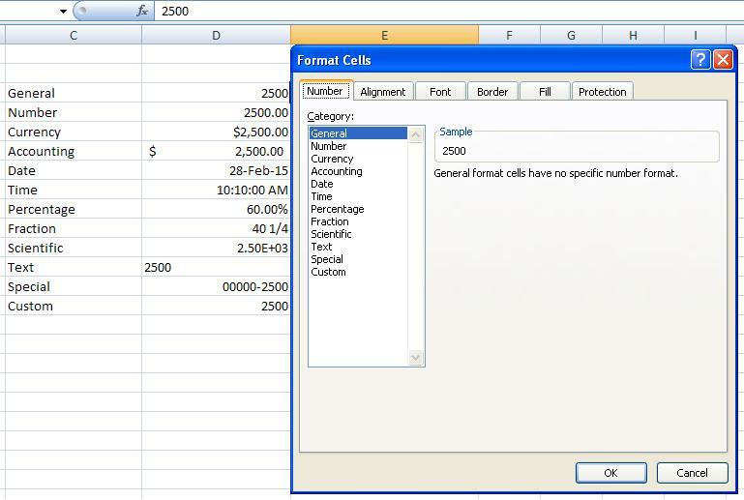Select Scientific in the Category list
Screen dimensions: 744x500
click(x=331, y=234)
